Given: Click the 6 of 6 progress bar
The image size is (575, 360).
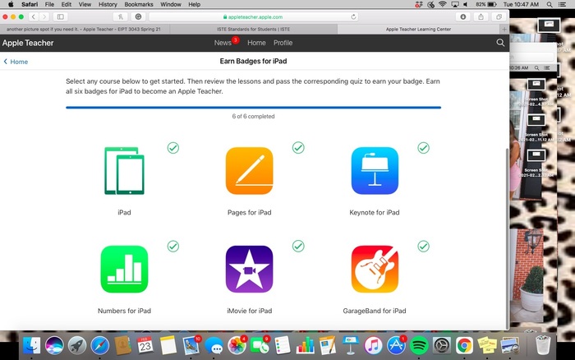Looking at the screenshot, I should point(253,107).
